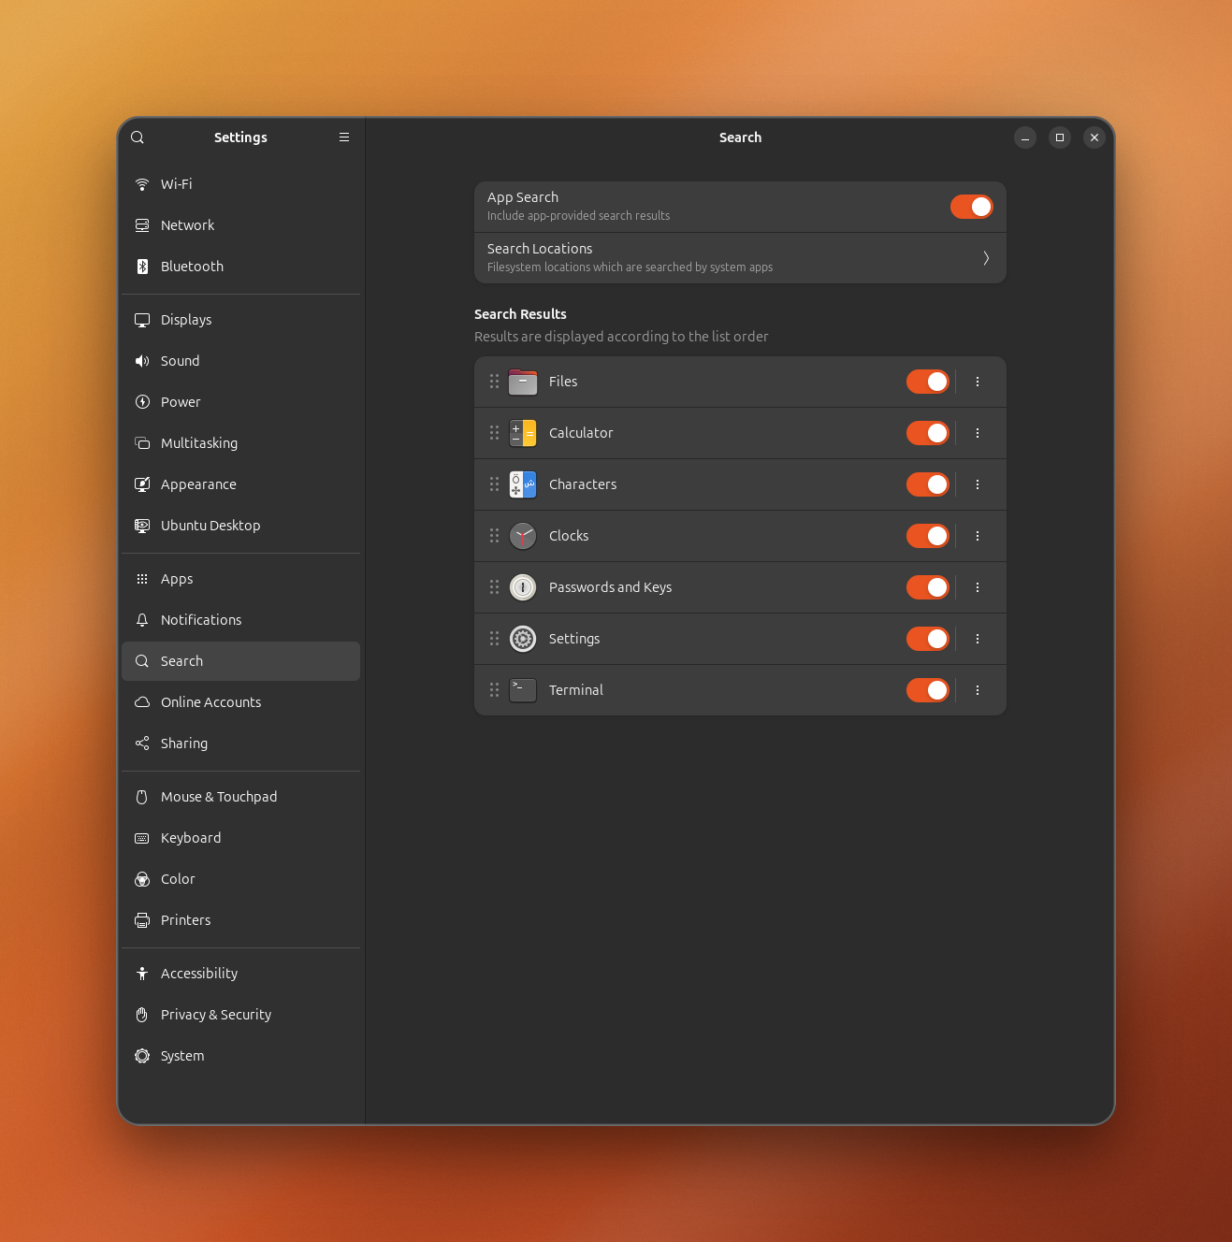Image resolution: width=1232 pixels, height=1242 pixels.
Task: Disable the App Search toggle
Action: [x=972, y=207]
